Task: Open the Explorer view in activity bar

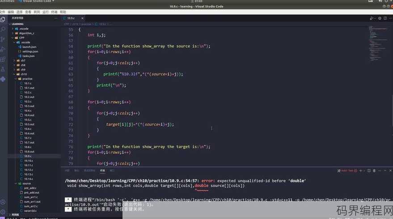Action: (3, 20)
